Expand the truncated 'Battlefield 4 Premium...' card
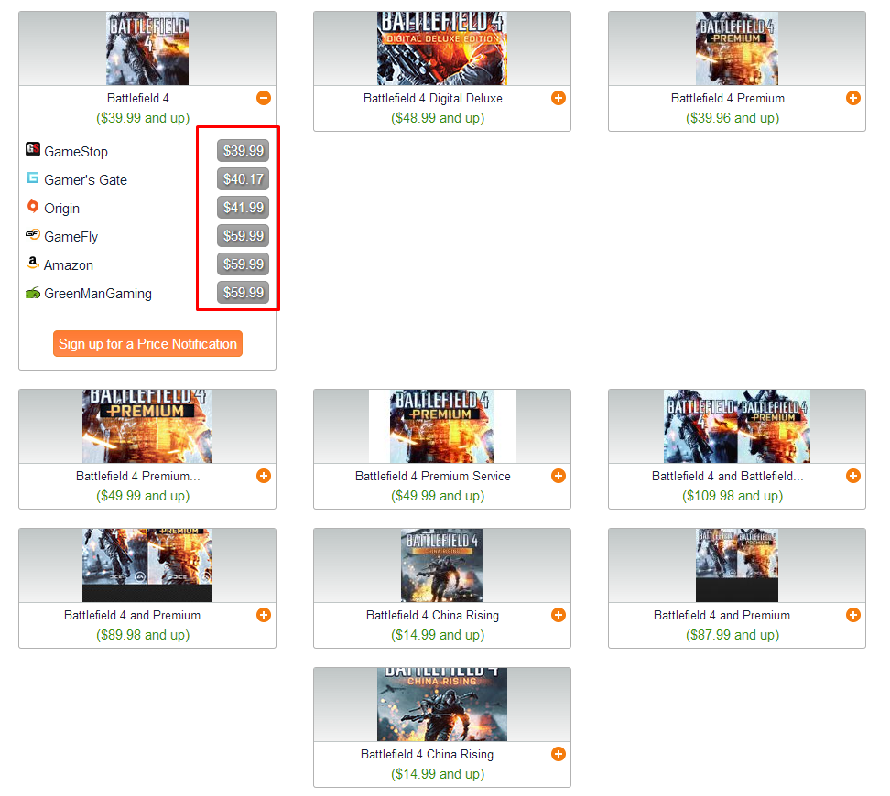The width and height of the screenshot is (890, 796). [264, 476]
